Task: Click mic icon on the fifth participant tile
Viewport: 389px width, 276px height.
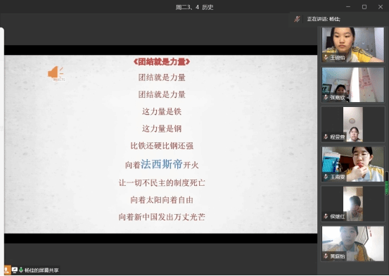Action: click(x=326, y=216)
